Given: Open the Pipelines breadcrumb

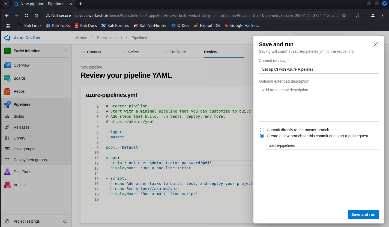Looking at the screenshot, I should [x=139, y=38].
